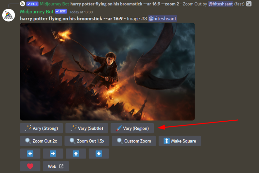Click the green Midjourney Bot username

37,12
